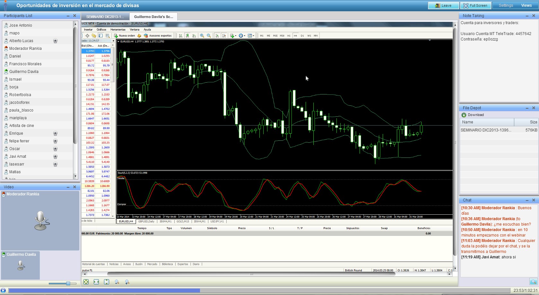Switch to M5 timeframe
The width and height of the screenshot is (539, 295).
pos(268,36)
